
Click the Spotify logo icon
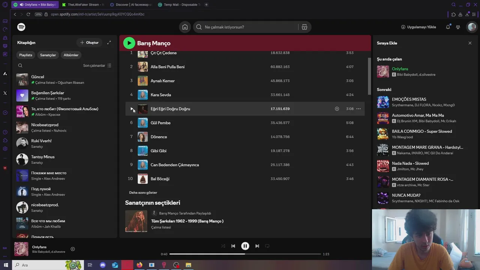point(21,27)
